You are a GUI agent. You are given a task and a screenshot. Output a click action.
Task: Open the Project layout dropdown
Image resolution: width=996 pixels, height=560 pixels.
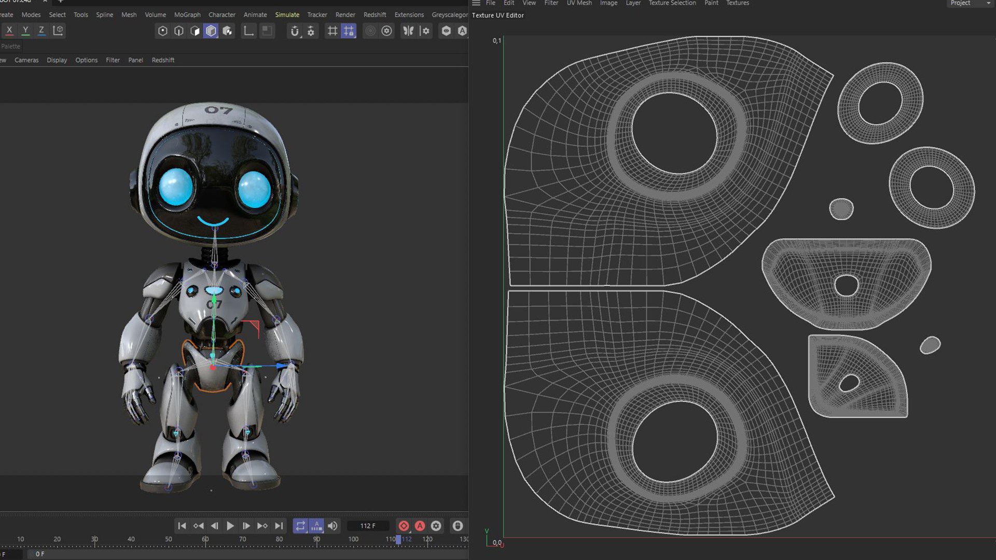pos(971,3)
